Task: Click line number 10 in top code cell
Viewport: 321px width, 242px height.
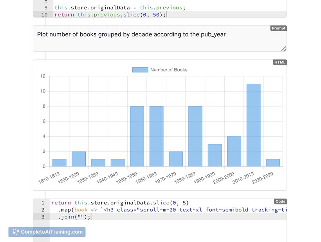Action: pyautogui.click(x=44, y=15)
